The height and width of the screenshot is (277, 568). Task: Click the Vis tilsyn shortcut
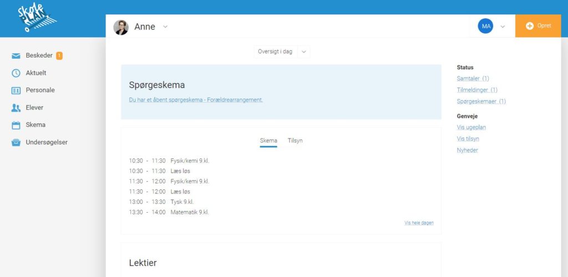[468, 139]
